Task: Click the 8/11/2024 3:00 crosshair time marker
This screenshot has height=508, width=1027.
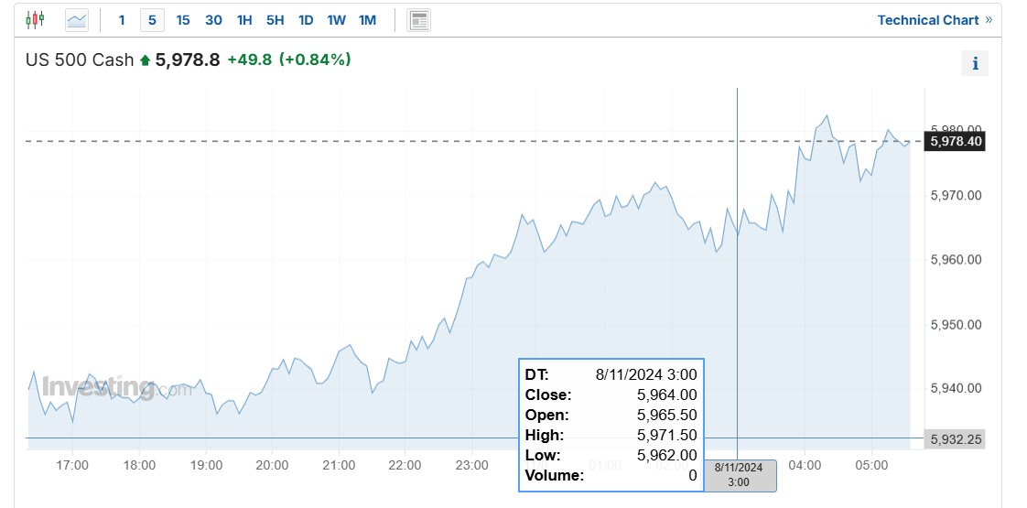Action: (x=741, y=476)
